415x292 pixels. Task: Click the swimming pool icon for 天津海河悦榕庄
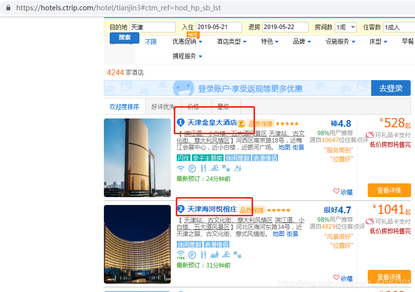(x=226, y=255)
